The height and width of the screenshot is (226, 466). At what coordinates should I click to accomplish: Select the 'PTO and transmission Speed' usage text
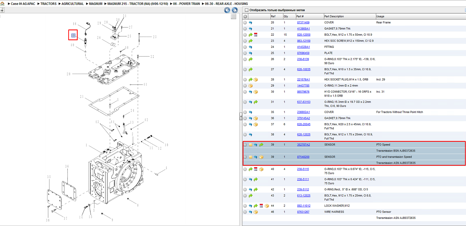(394, 157)
